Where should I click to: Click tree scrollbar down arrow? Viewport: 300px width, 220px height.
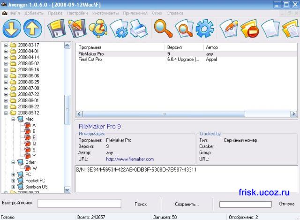(67, 190)
